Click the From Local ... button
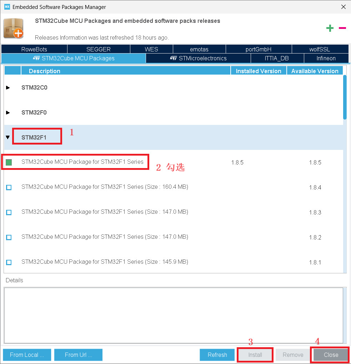 [27, 355]
